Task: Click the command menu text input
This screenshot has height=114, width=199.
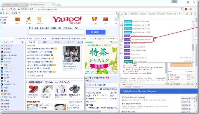Action: (x=159, y=18)
